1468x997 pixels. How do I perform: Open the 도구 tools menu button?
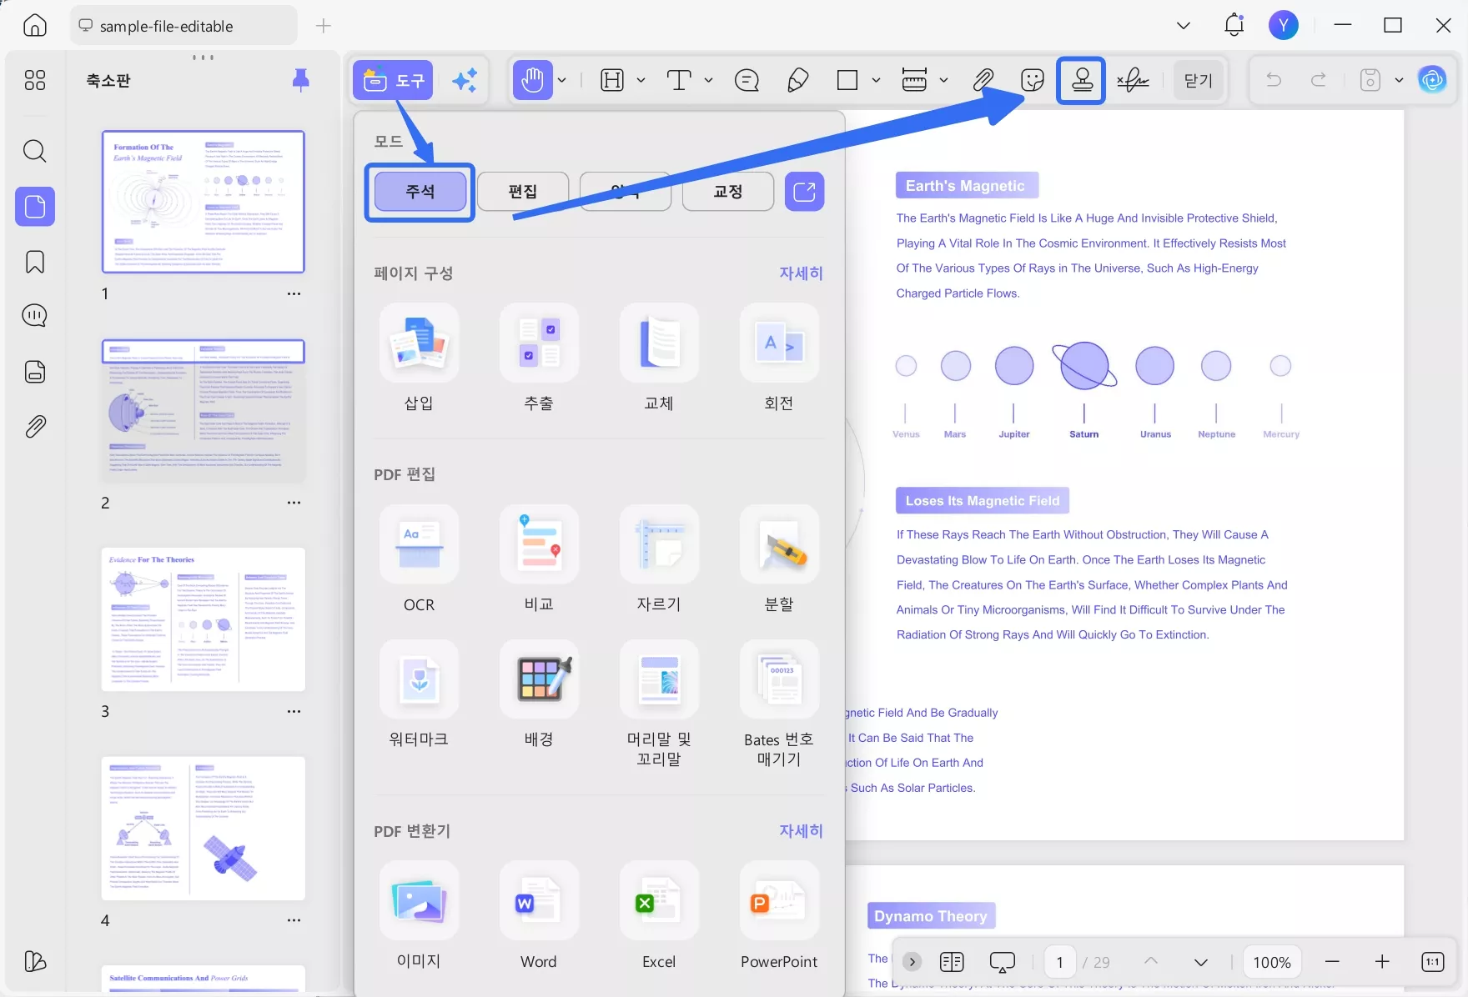coord(393,80)
